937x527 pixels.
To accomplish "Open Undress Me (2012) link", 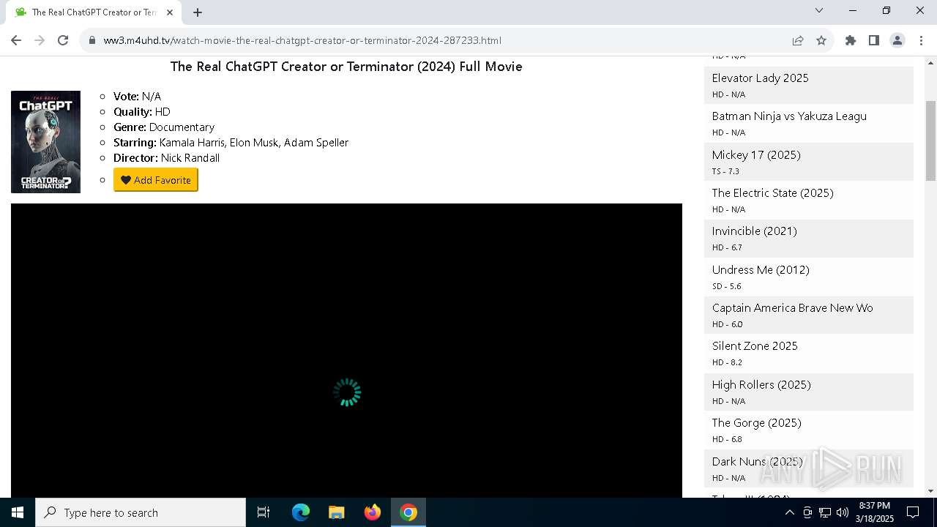I will pos(761,269).
